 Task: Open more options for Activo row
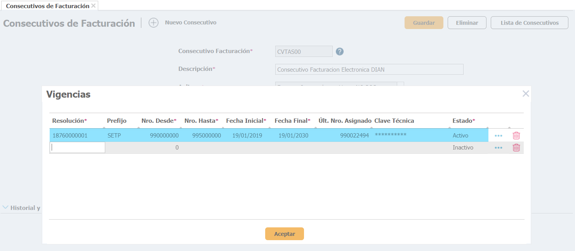499,136
